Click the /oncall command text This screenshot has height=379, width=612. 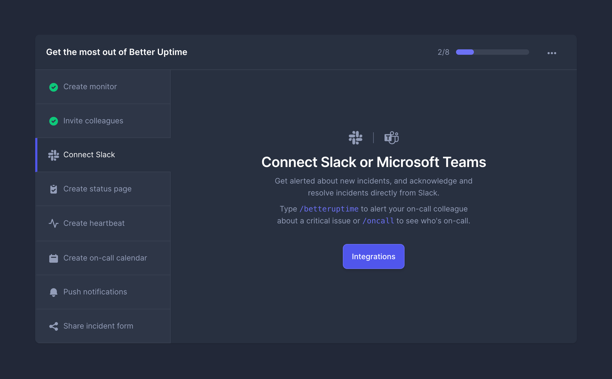(x=378, y=221)
